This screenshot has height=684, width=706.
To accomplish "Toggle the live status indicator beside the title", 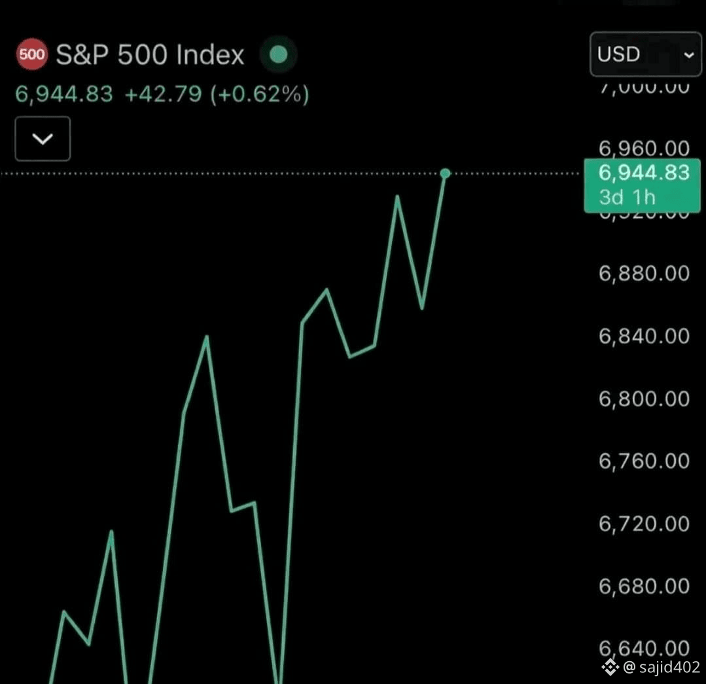I will tap(278, 54).
